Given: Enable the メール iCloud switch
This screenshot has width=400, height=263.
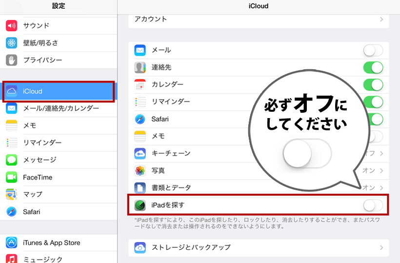Looking at the screenshot, I should pyautogui.click(x=373, y=50).
